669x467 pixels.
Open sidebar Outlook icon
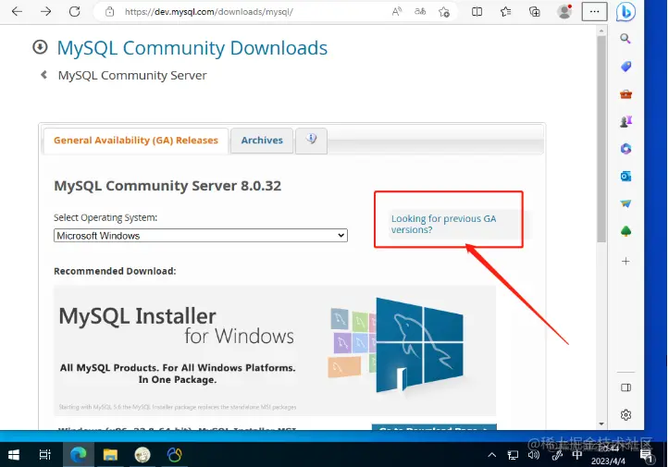626,176
